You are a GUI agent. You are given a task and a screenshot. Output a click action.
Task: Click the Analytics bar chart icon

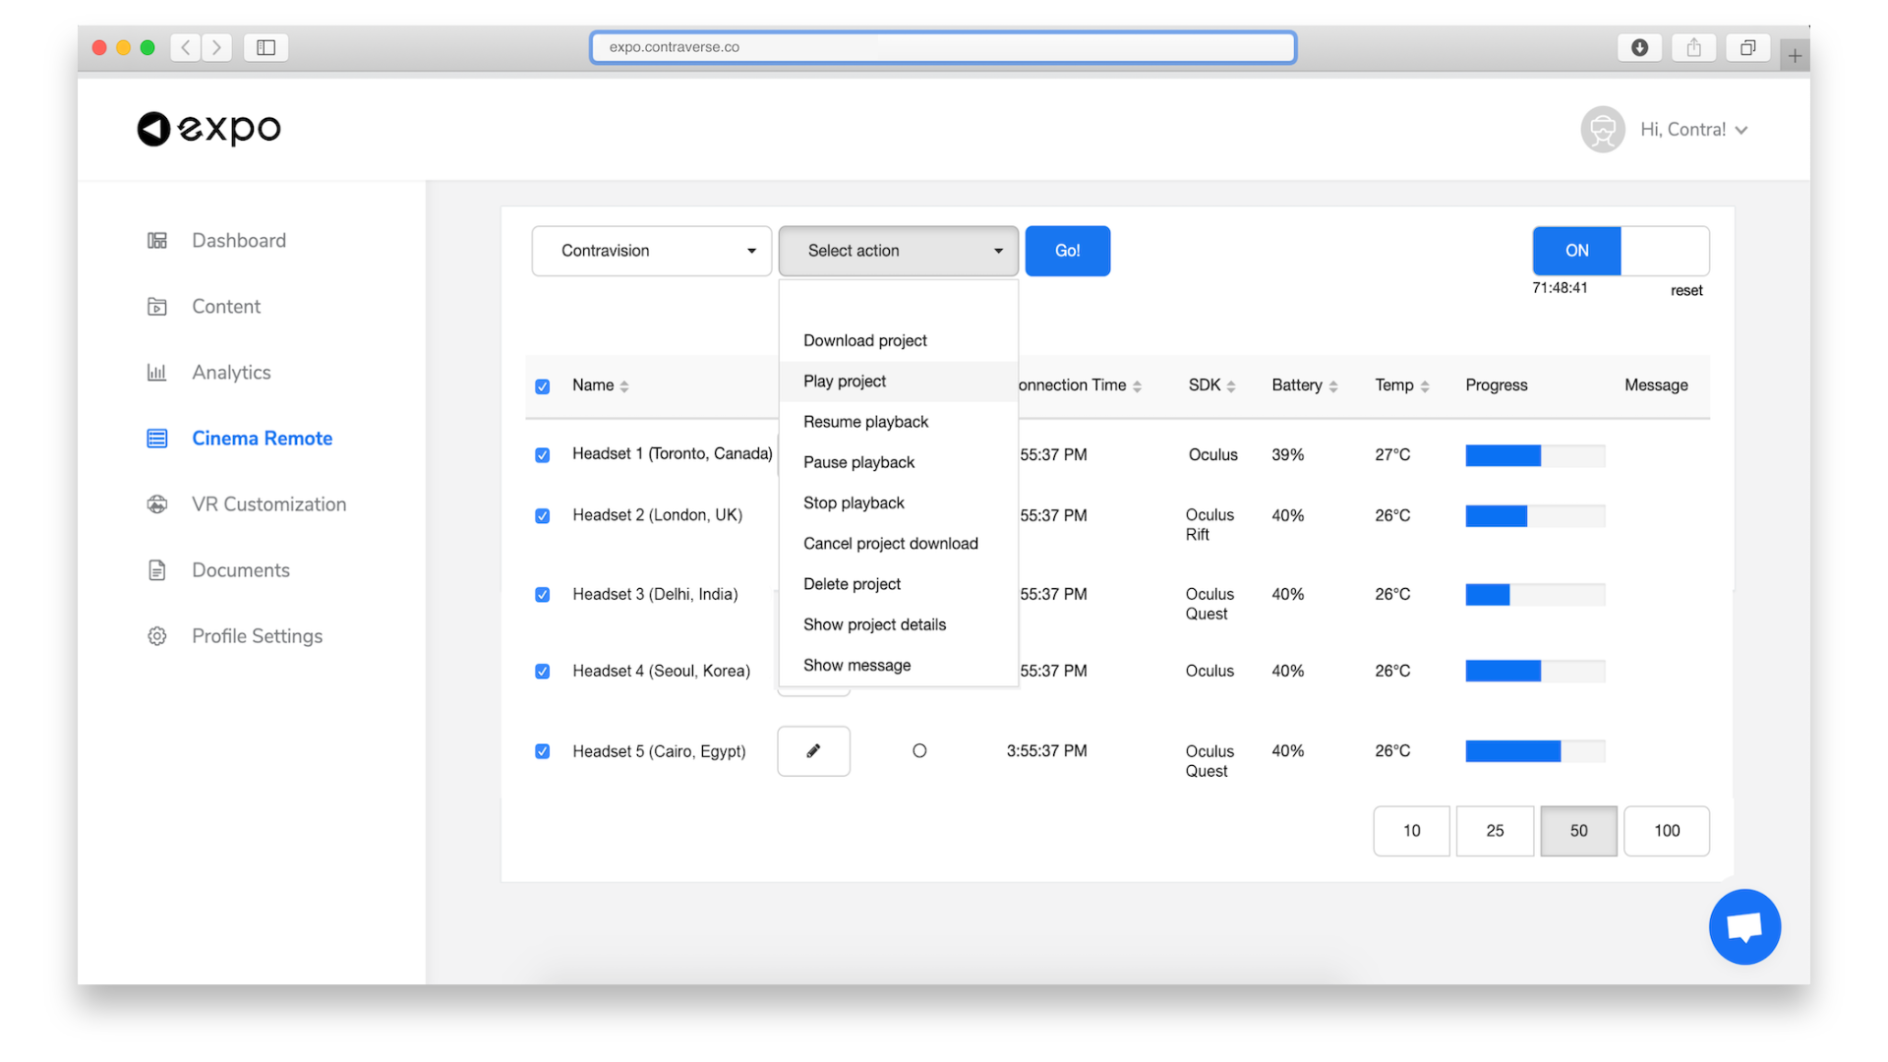(157, 373)
